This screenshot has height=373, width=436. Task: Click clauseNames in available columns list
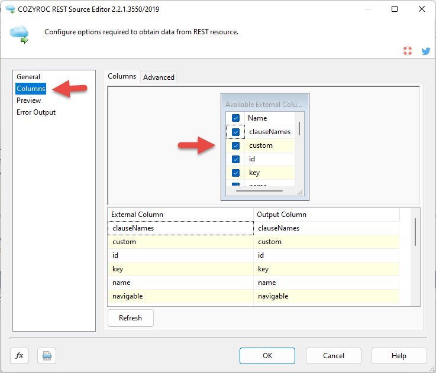[269, 132]
